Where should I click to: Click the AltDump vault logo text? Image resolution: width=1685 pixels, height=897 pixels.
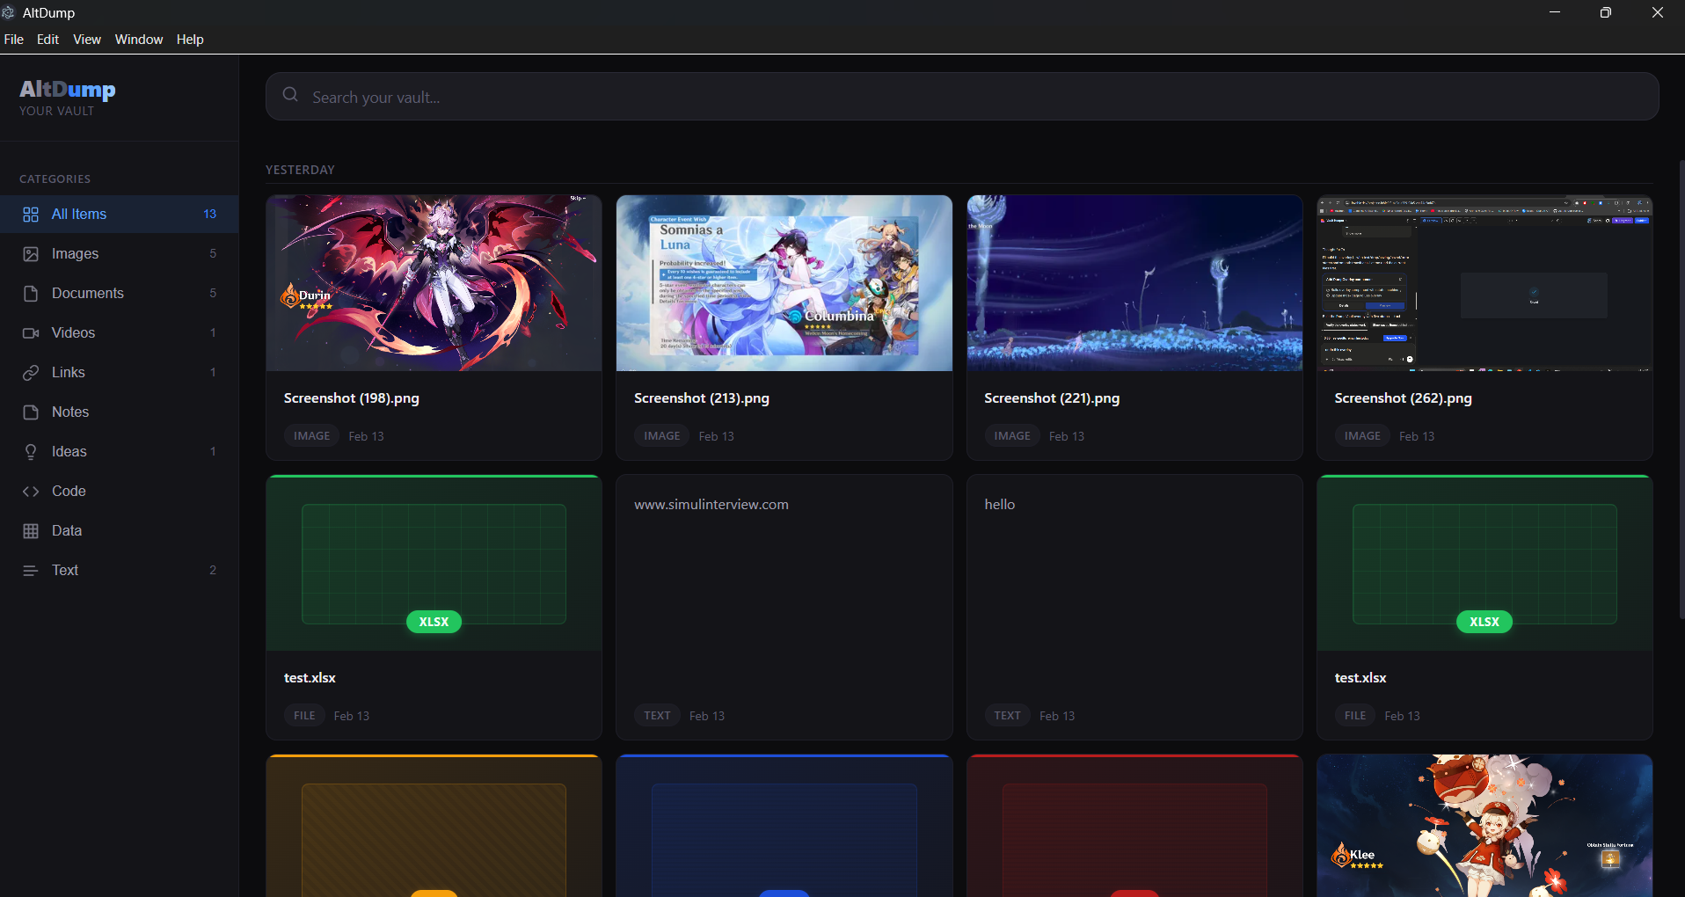67,90
